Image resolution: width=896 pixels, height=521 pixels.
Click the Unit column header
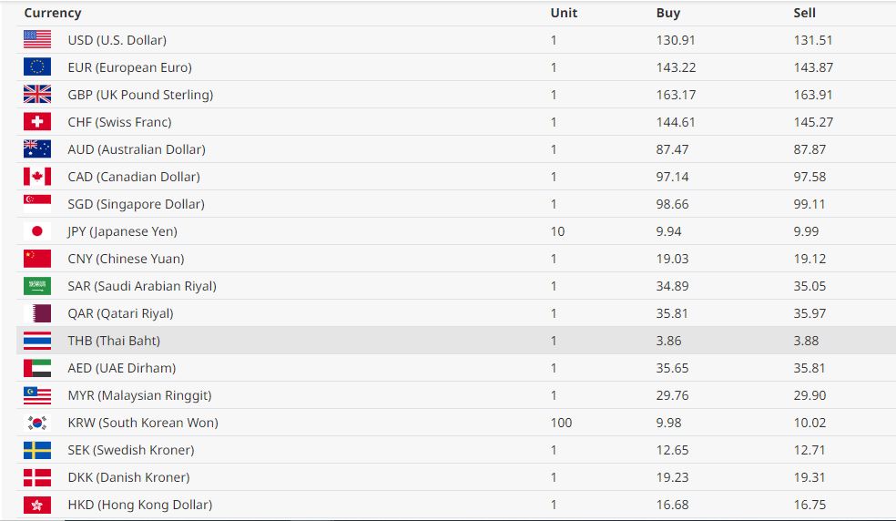pos(564,13)
